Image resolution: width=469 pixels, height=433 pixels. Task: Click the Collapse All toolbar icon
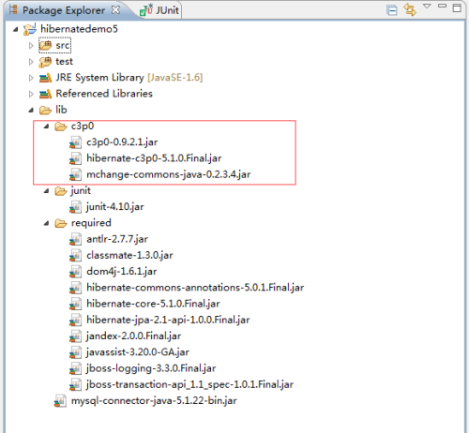point(391,10)
